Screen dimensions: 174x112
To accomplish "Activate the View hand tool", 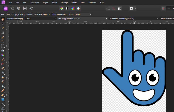I will tap(3, 19).
